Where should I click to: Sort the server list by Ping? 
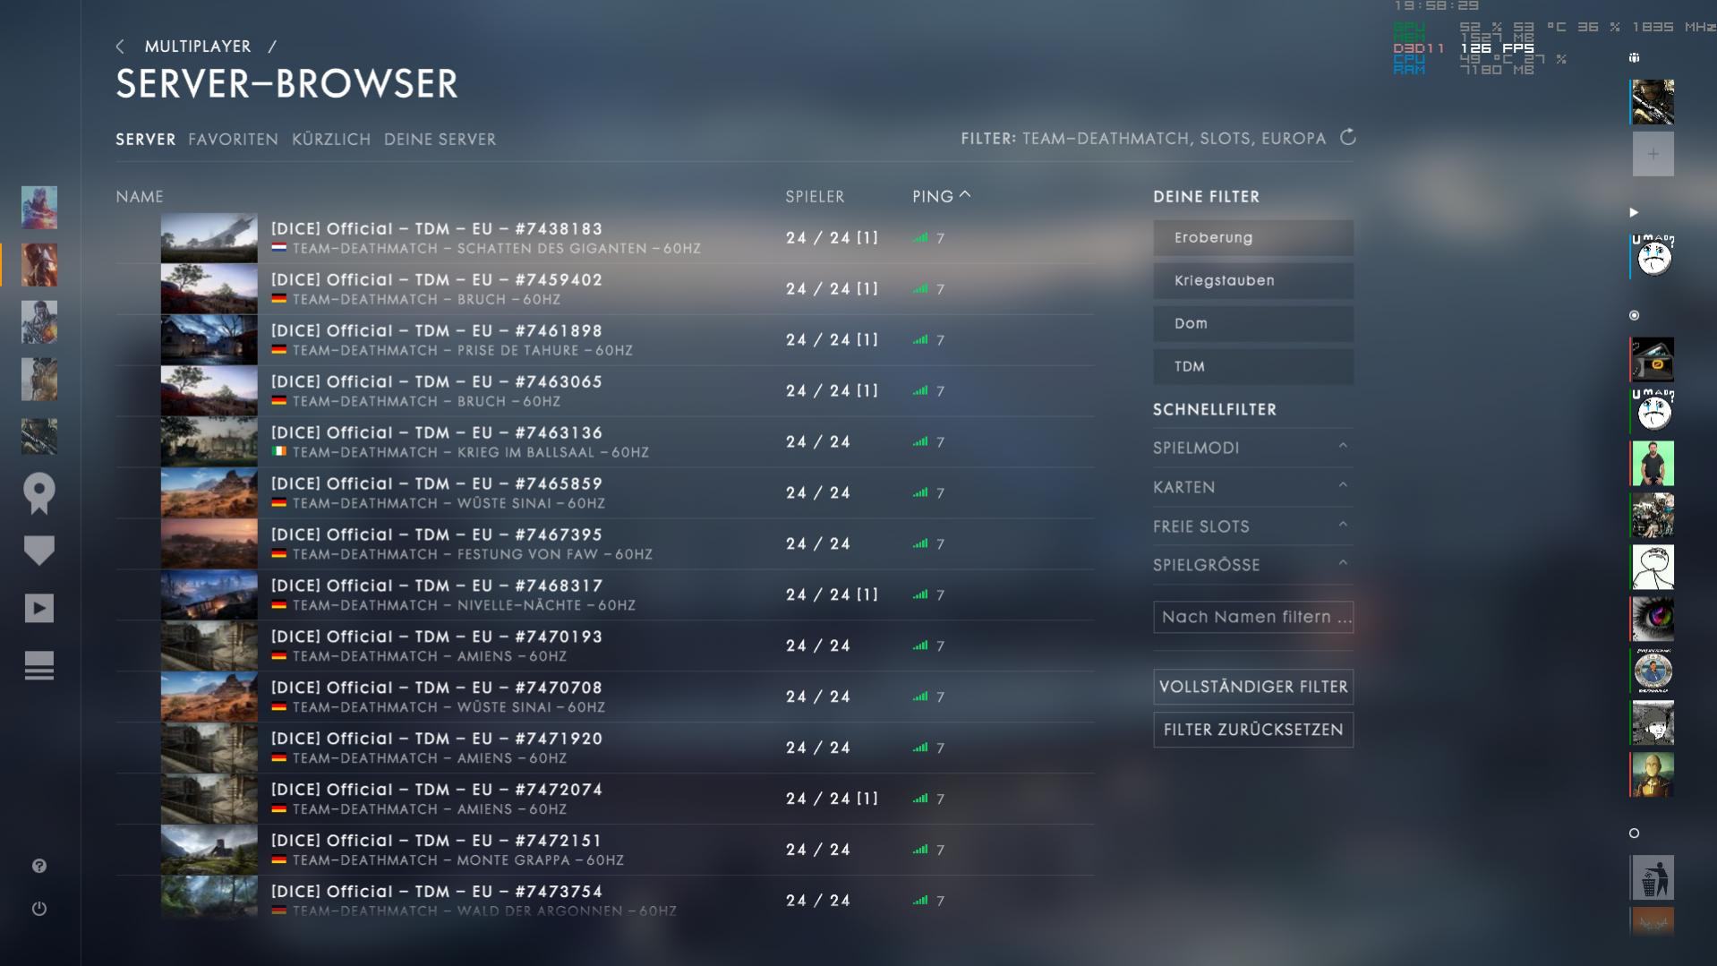(941, 196)
